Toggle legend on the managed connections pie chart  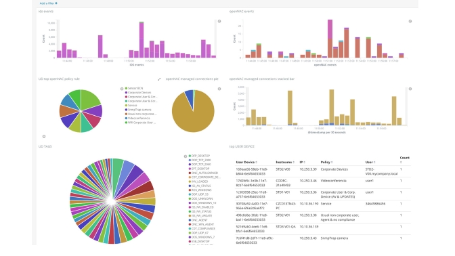click(x=219, y=89)
